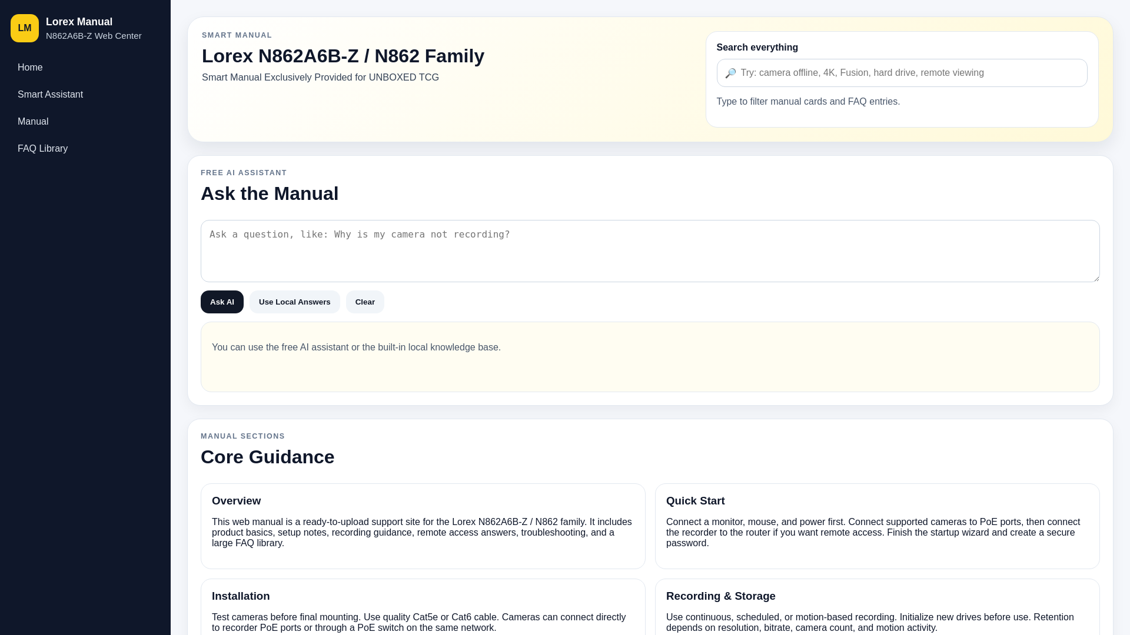
Task: Clear the assistant question
Action: (365, 302)
